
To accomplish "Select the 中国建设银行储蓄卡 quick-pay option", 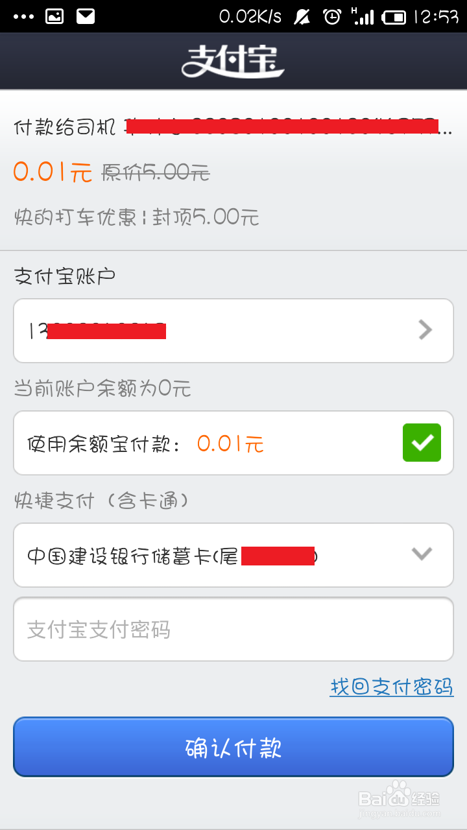I will pos(233,555).
